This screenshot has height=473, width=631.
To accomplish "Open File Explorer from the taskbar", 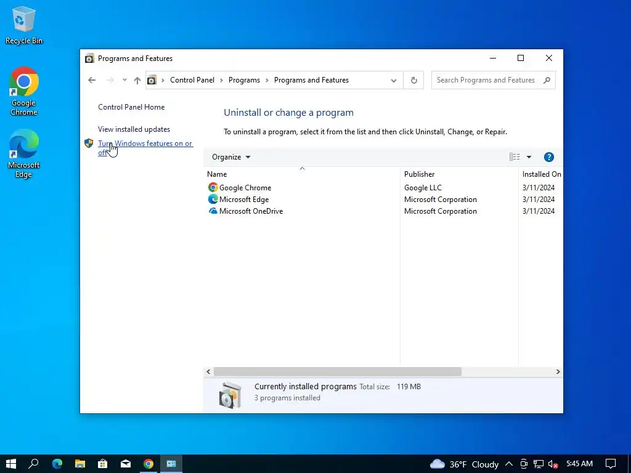I will 80,464.
